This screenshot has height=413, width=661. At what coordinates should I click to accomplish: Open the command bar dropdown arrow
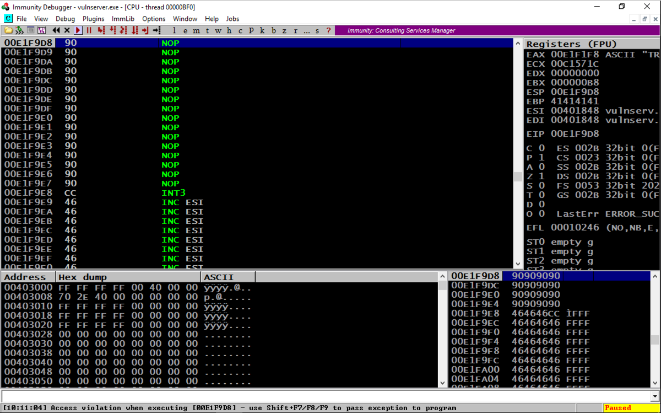654,396
